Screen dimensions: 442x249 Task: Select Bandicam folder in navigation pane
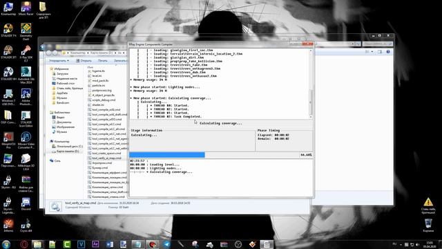click(60, 103)
